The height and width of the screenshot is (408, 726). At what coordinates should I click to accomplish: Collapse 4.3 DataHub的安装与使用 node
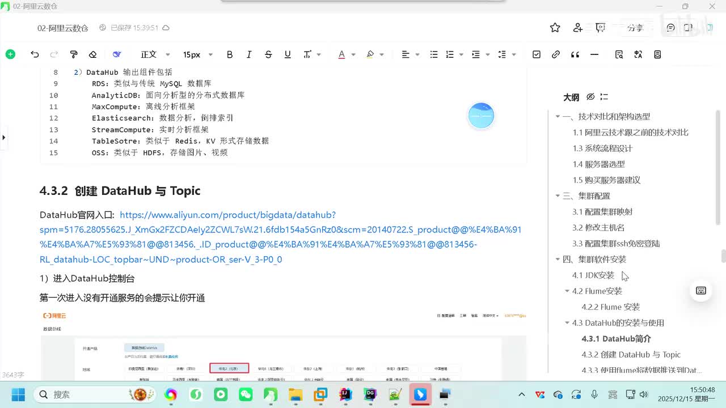(567, 323)
